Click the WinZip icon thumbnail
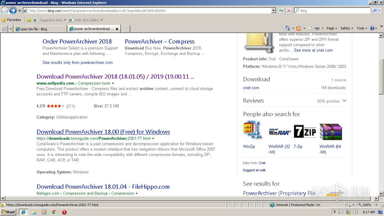 pos(253,130)
